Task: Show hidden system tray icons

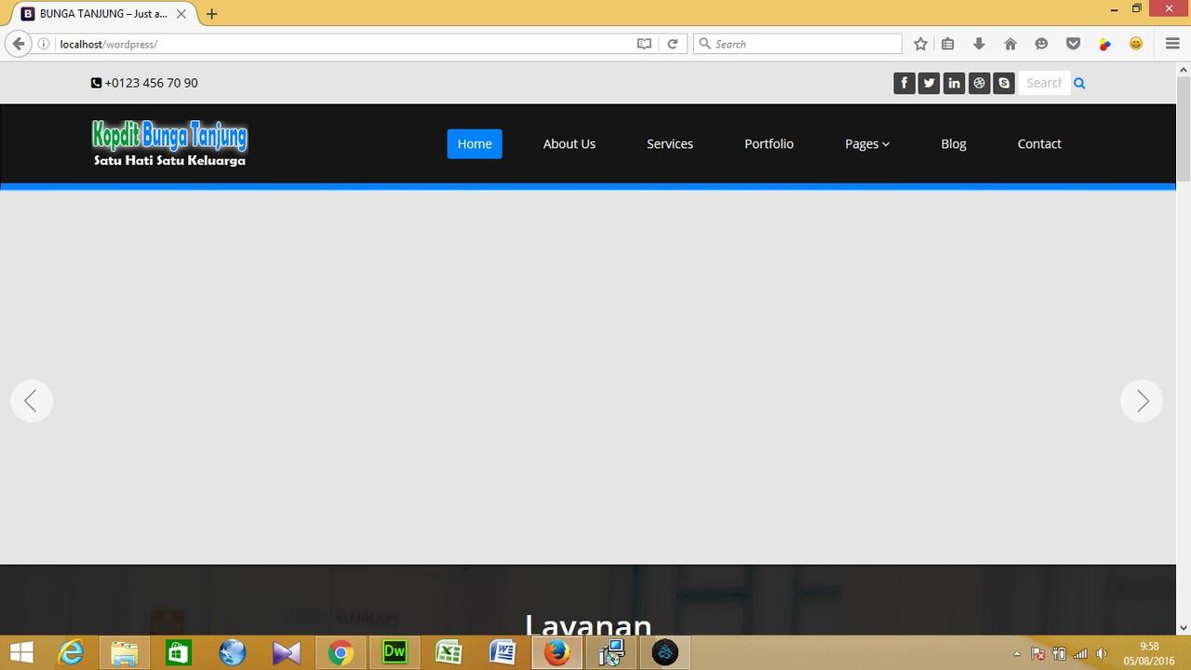Action: click(1016, 653)
